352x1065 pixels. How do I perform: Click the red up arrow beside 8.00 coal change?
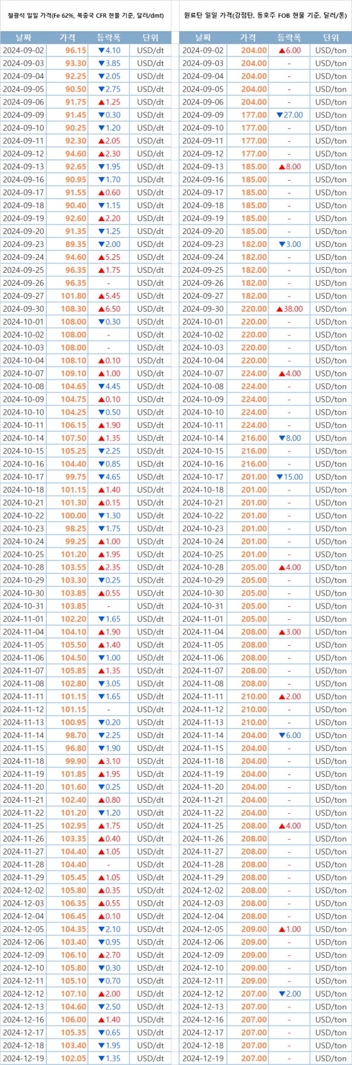(282, 167)
